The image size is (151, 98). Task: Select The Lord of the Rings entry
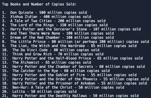[x=55, y=25]
